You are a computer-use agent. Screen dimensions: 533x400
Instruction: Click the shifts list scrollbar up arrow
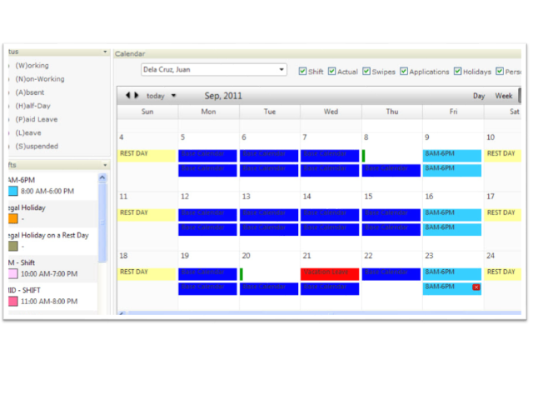103,179
